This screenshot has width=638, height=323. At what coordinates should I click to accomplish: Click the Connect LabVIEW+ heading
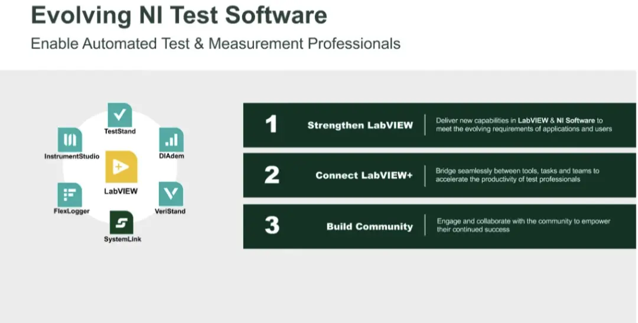point(364,175)
